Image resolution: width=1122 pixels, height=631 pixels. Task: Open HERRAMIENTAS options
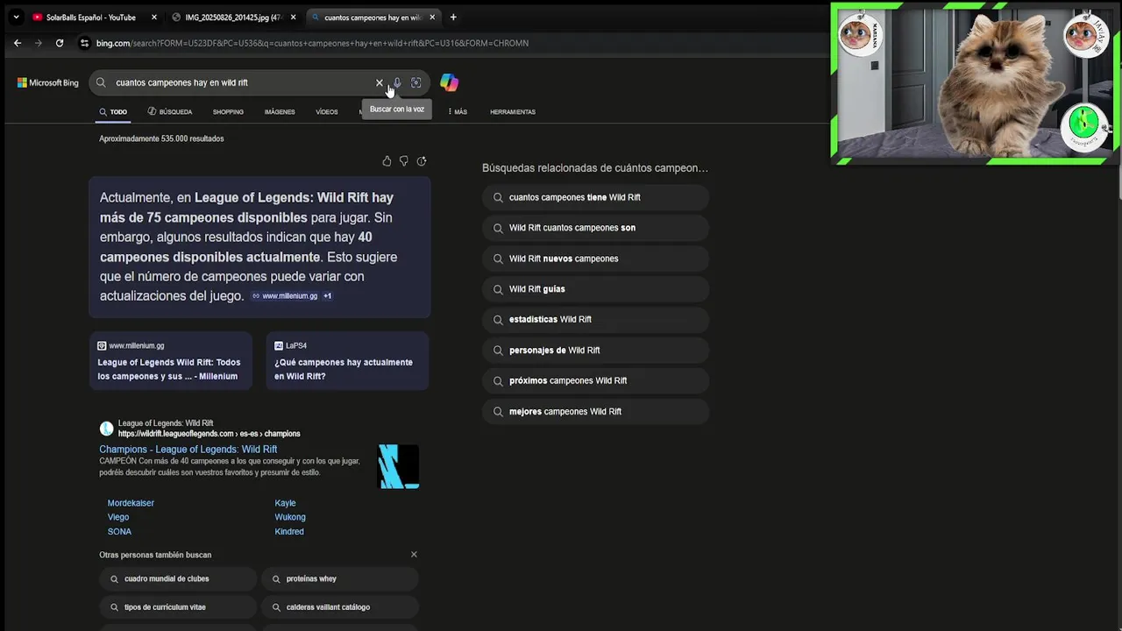click(513, 112)
